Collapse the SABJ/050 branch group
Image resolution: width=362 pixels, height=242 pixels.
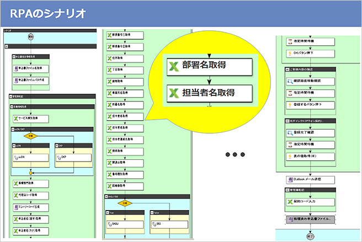106,196
